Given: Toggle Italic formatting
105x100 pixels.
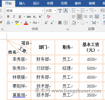Looking at the screenshot, I should (14, 17).
